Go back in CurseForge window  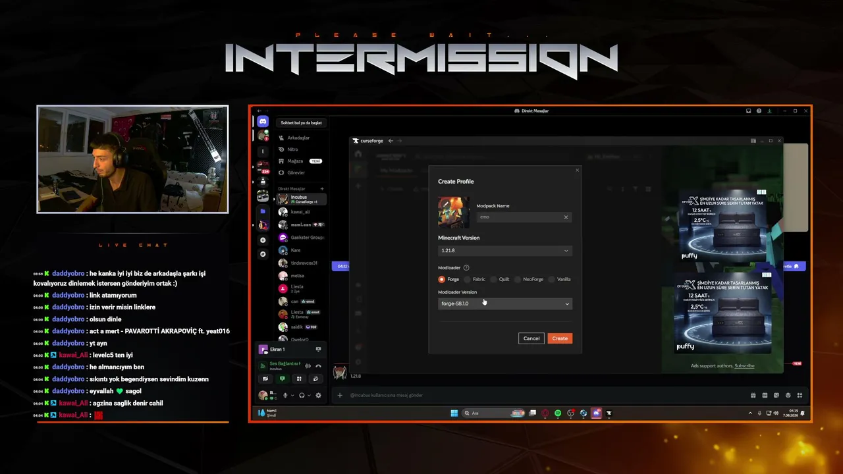tap(391, 140)
